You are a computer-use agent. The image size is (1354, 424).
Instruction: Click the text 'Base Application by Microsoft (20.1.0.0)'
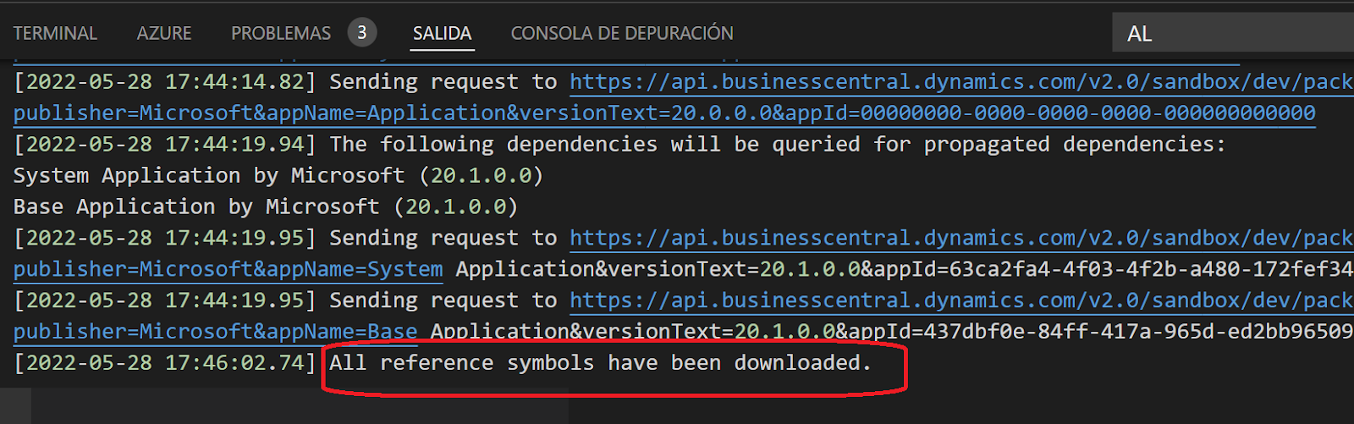[265, 206]
